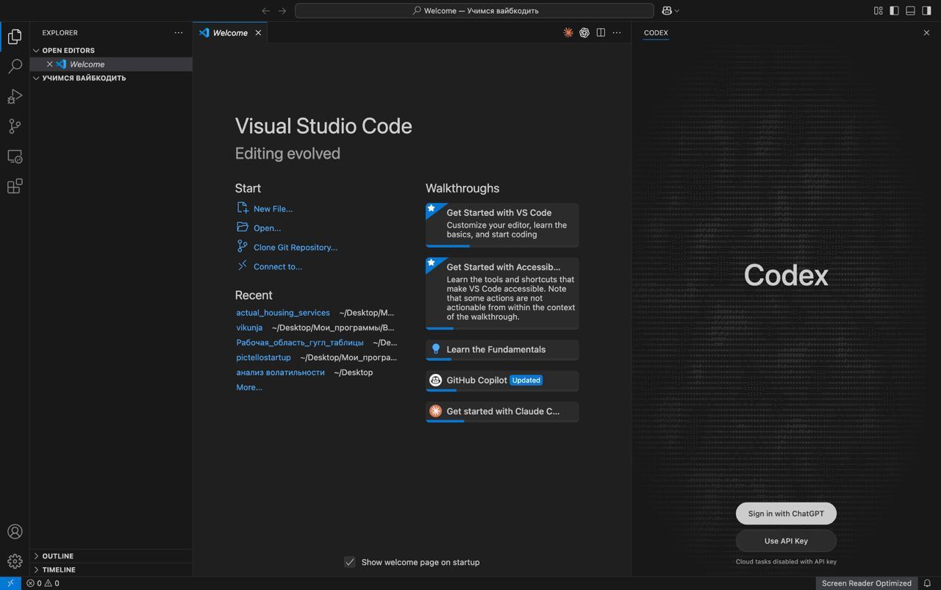Close Welcome in Open Editors list

click(x=50, y=64)
